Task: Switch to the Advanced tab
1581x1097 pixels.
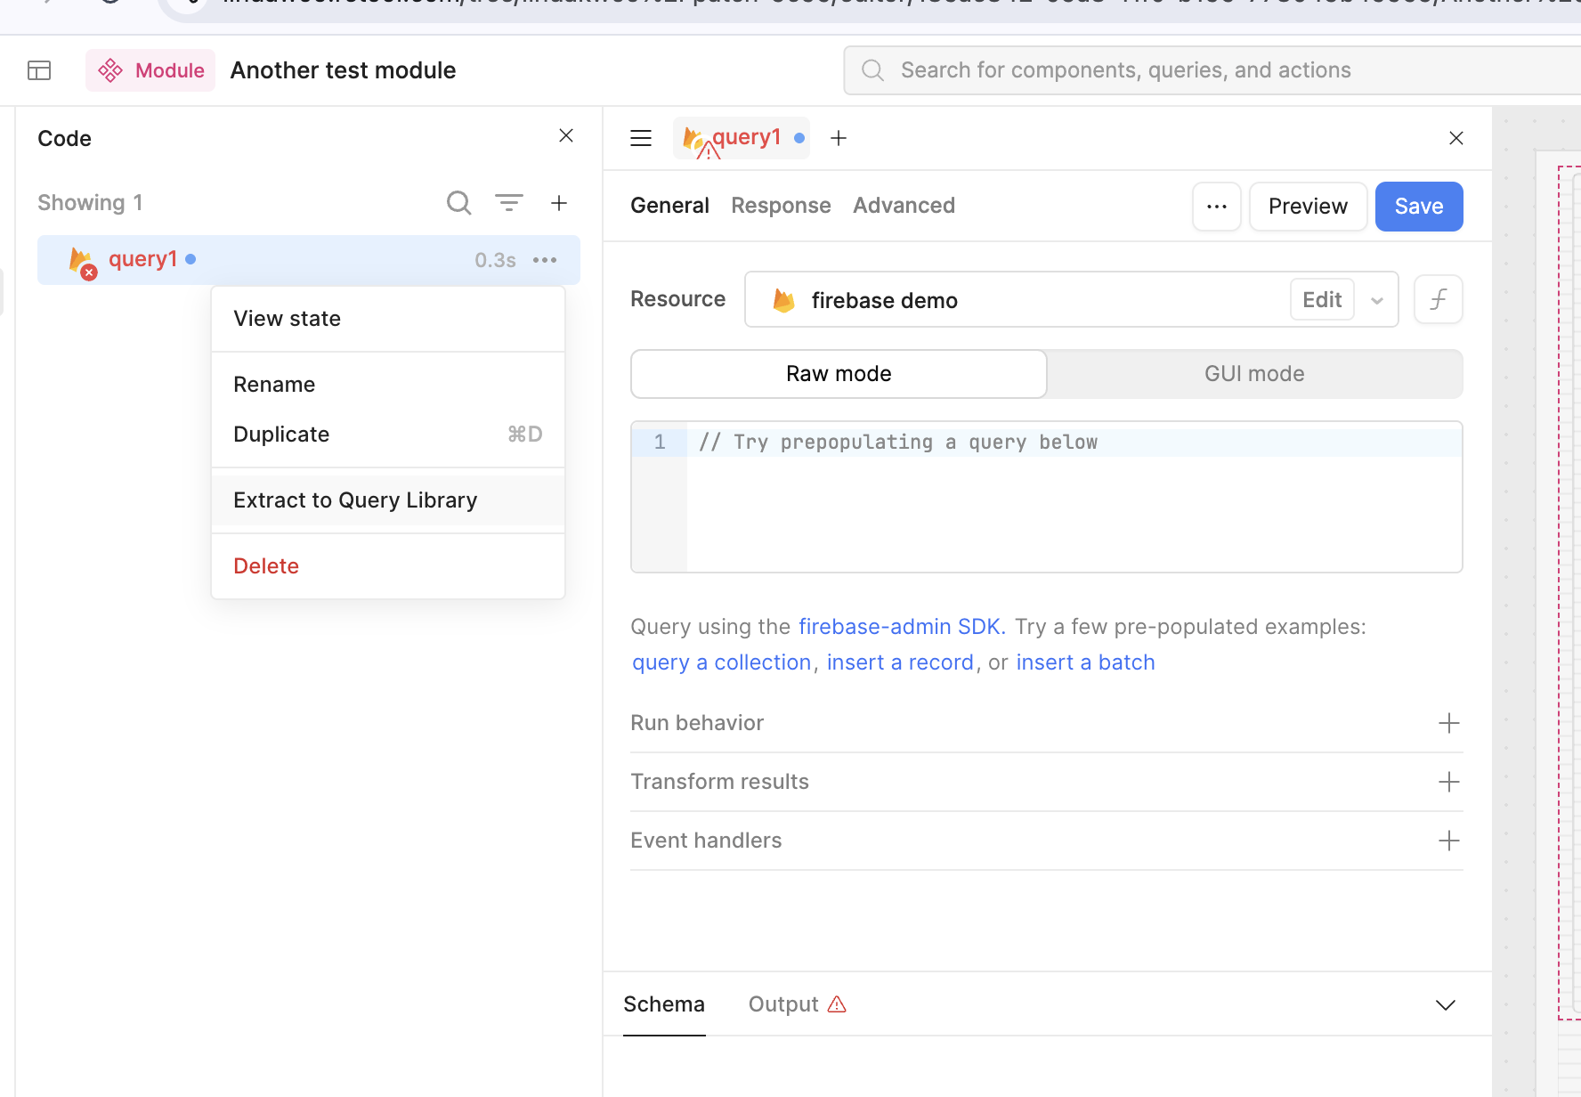Action: point(904,206)
